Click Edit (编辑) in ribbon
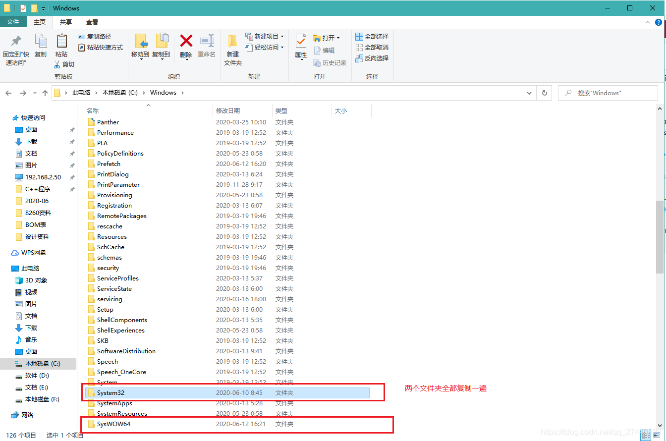The width and height of the screenshot is (666, 441). (324, 51)
